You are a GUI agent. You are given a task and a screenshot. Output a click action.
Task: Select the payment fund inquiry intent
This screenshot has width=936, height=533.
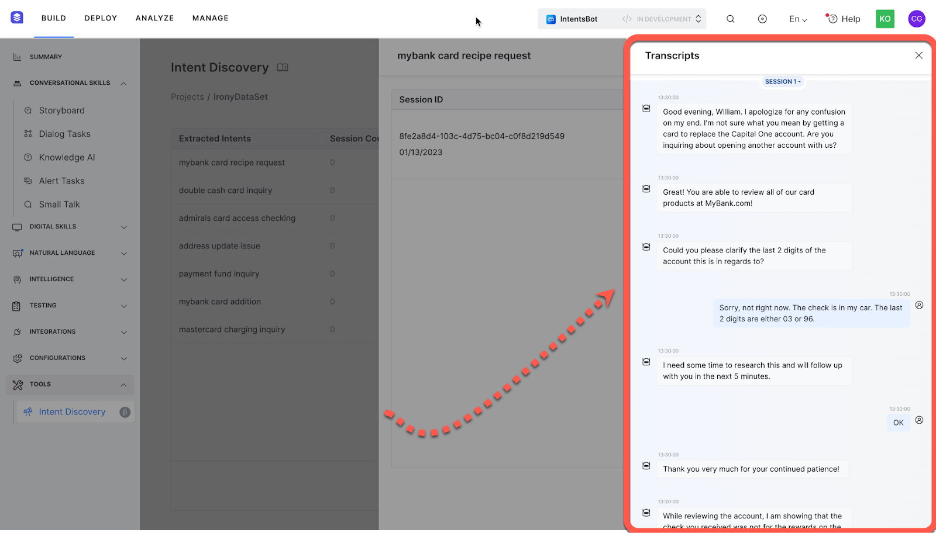tap(219, 274)
